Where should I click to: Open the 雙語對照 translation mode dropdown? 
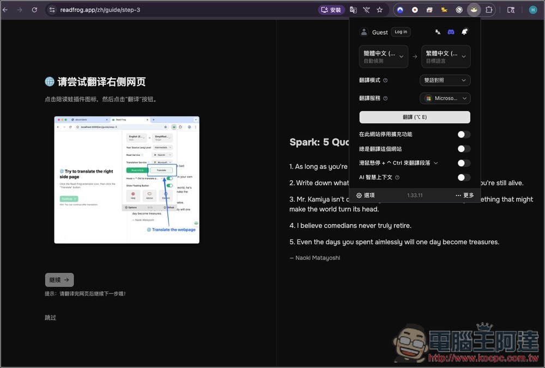click(x=445, y=80)
